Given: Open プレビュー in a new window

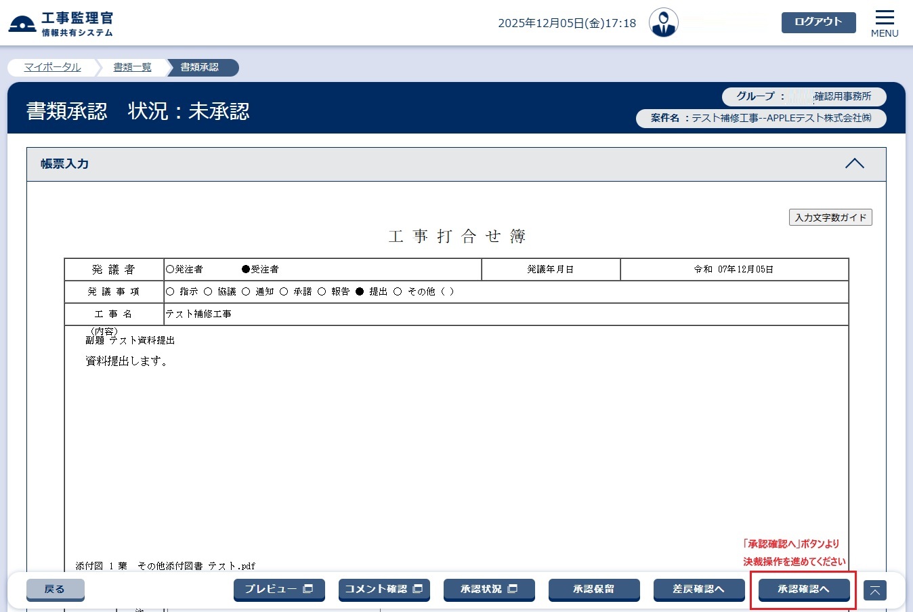Looking at the screenshot, I should point(279,589).
